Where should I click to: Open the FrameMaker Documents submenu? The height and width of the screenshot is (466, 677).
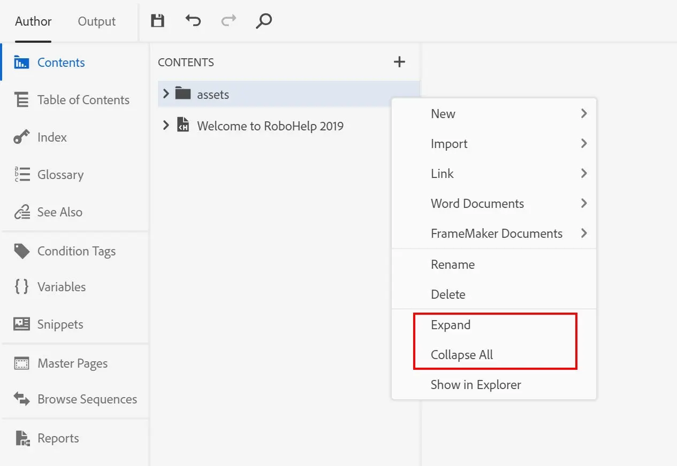[x=497, y=234]
